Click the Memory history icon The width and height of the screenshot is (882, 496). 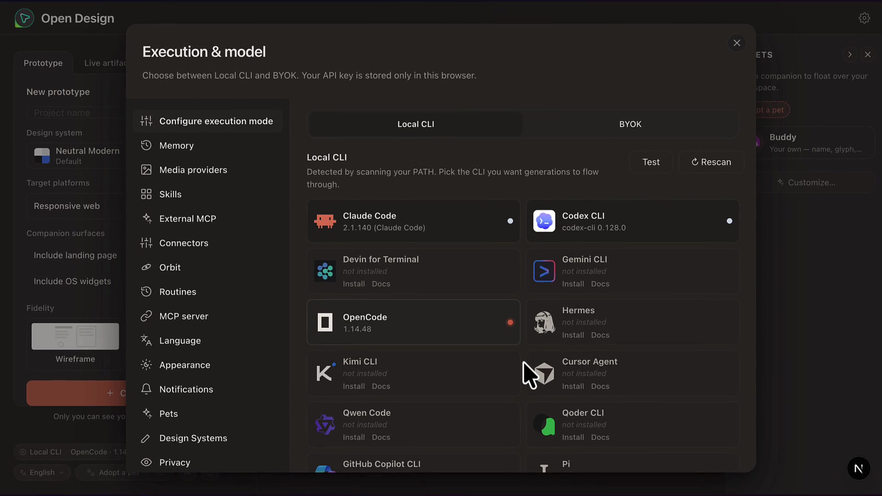pyautogui.click(x=146, y=146)
